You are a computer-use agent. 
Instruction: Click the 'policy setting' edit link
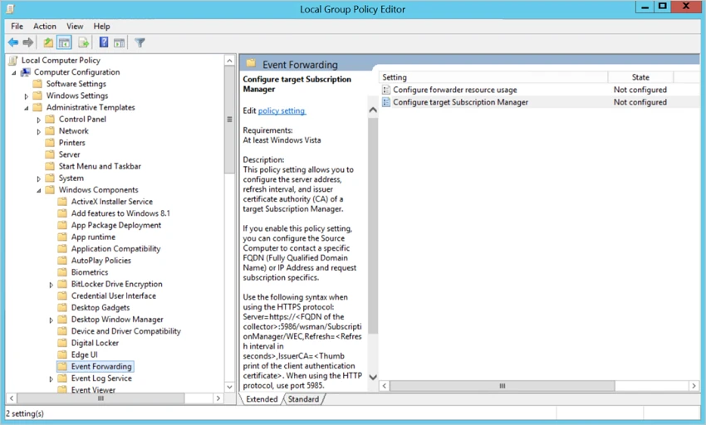(x=282, y=110)
